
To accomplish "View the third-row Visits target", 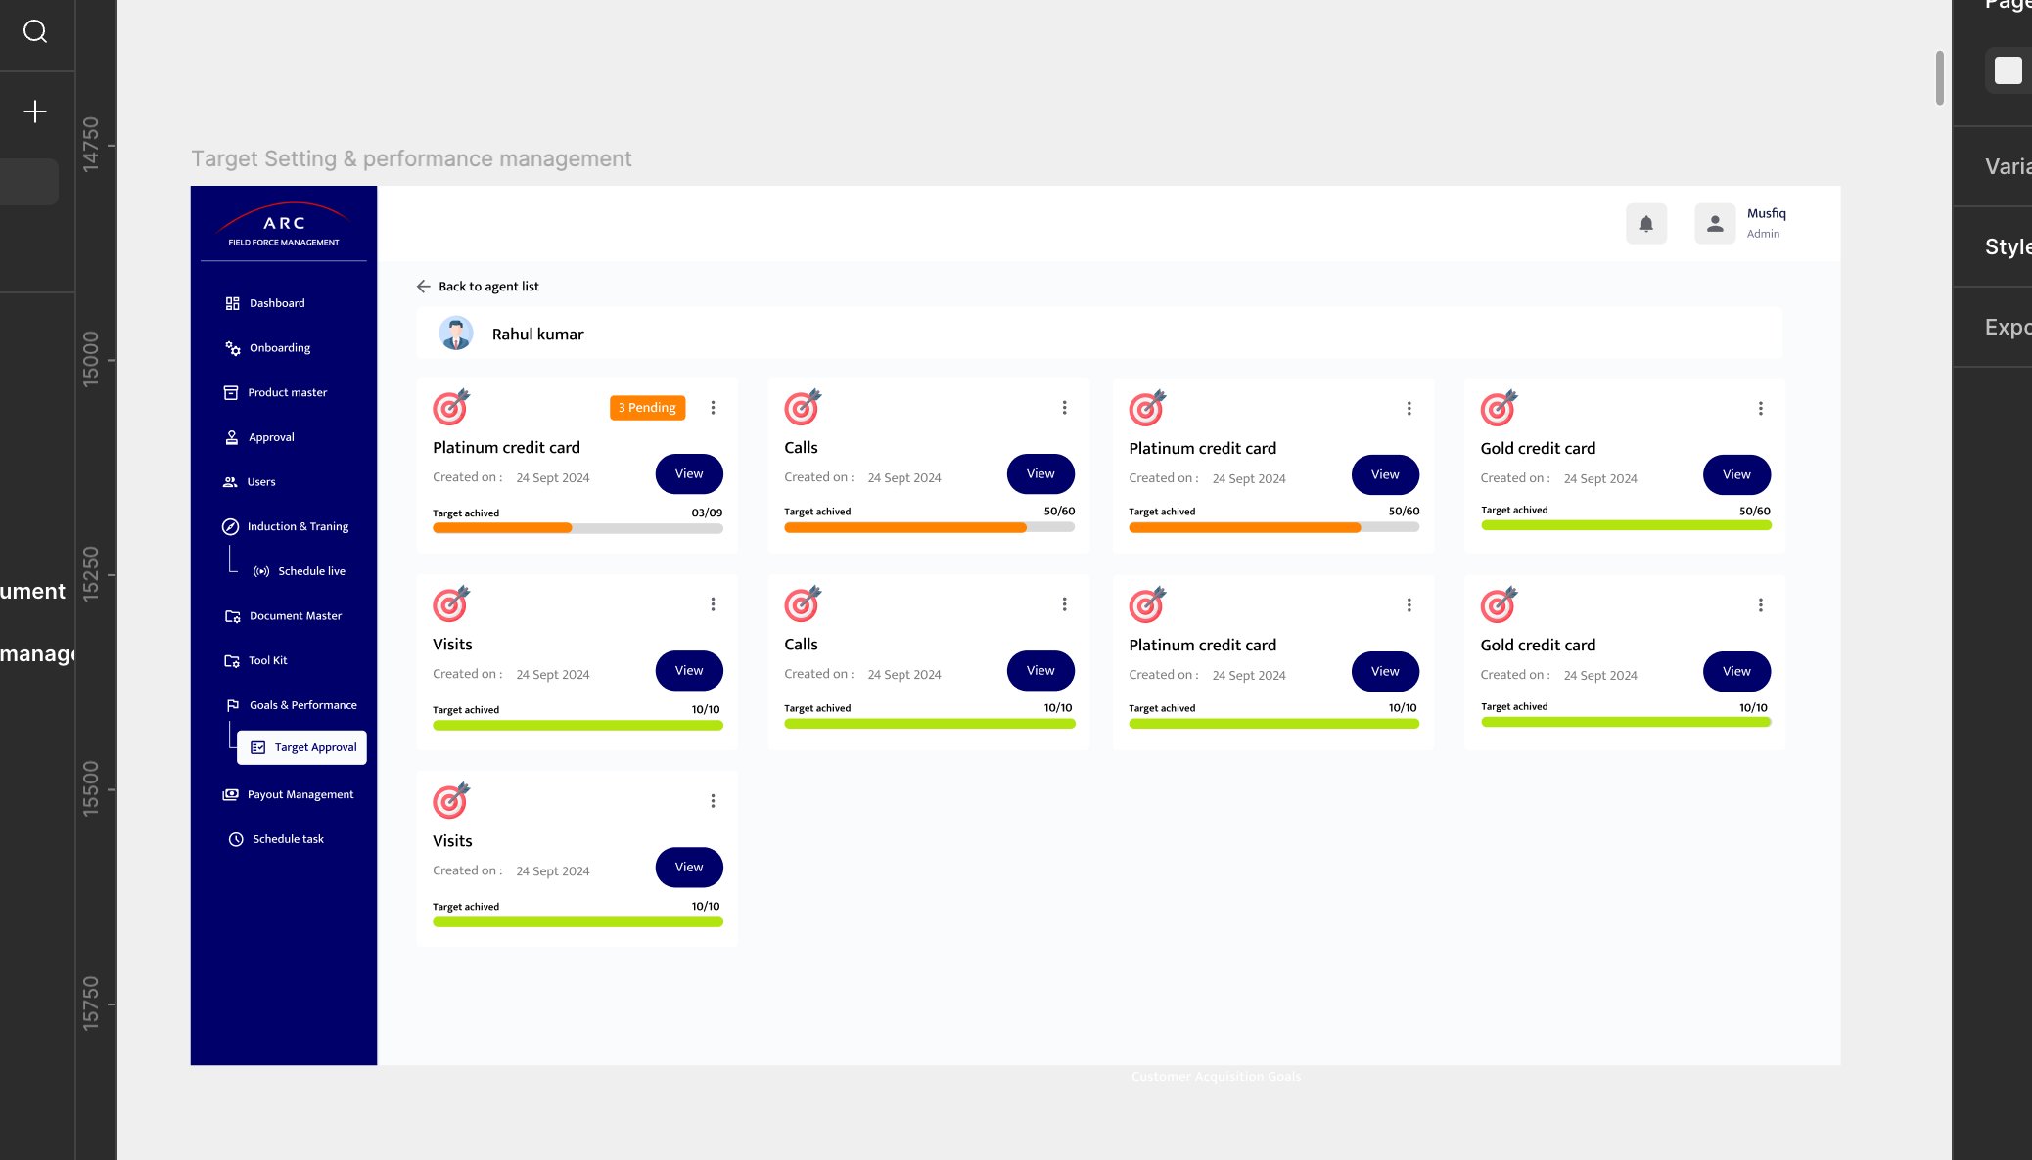I will [689, 867].
